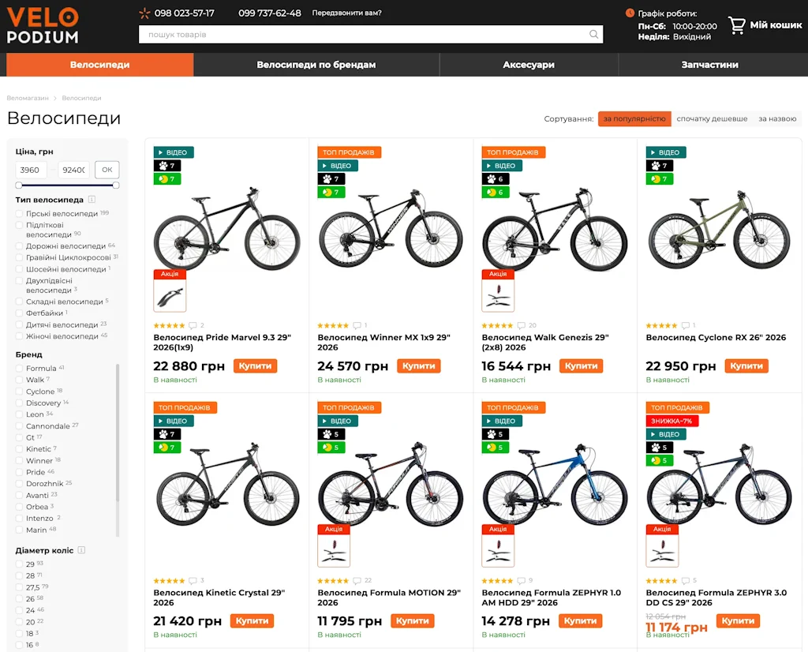Click the comments icon under Formula MOTION
Viewport: 808px width, 652px height.
pos(357,581)
